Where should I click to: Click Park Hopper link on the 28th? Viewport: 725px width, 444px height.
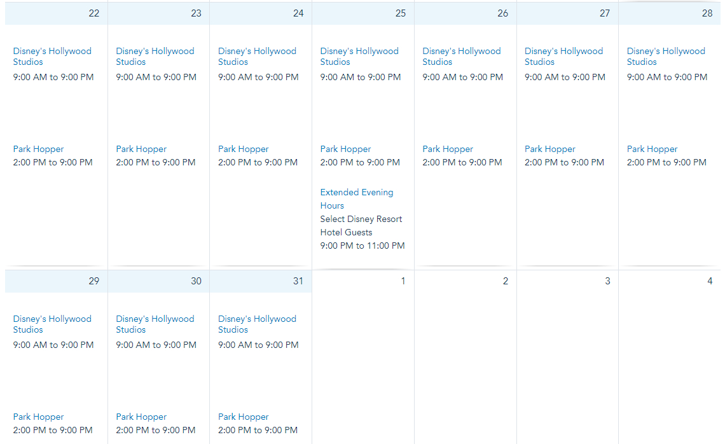[652, 149]
